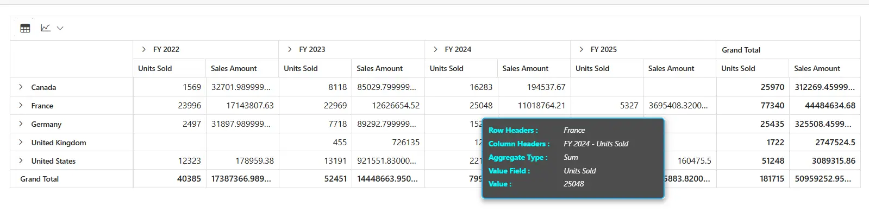The width and height of the screenshot is (869, 213).
Task: Expand the Germany row
Action: [21, 124]
